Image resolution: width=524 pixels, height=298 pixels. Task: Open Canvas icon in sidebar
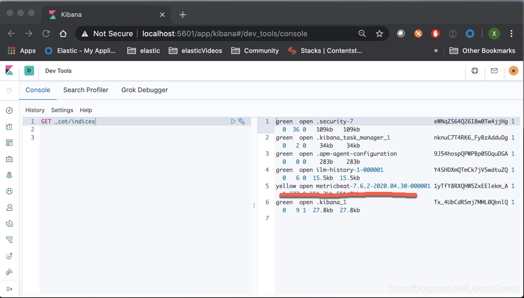tap(9, 159)
